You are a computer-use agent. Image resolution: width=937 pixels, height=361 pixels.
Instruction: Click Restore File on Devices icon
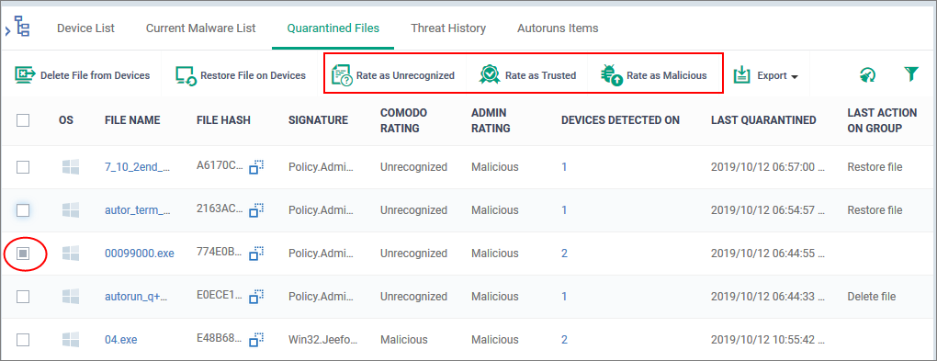pyautogui.click(x=186, y=76)
